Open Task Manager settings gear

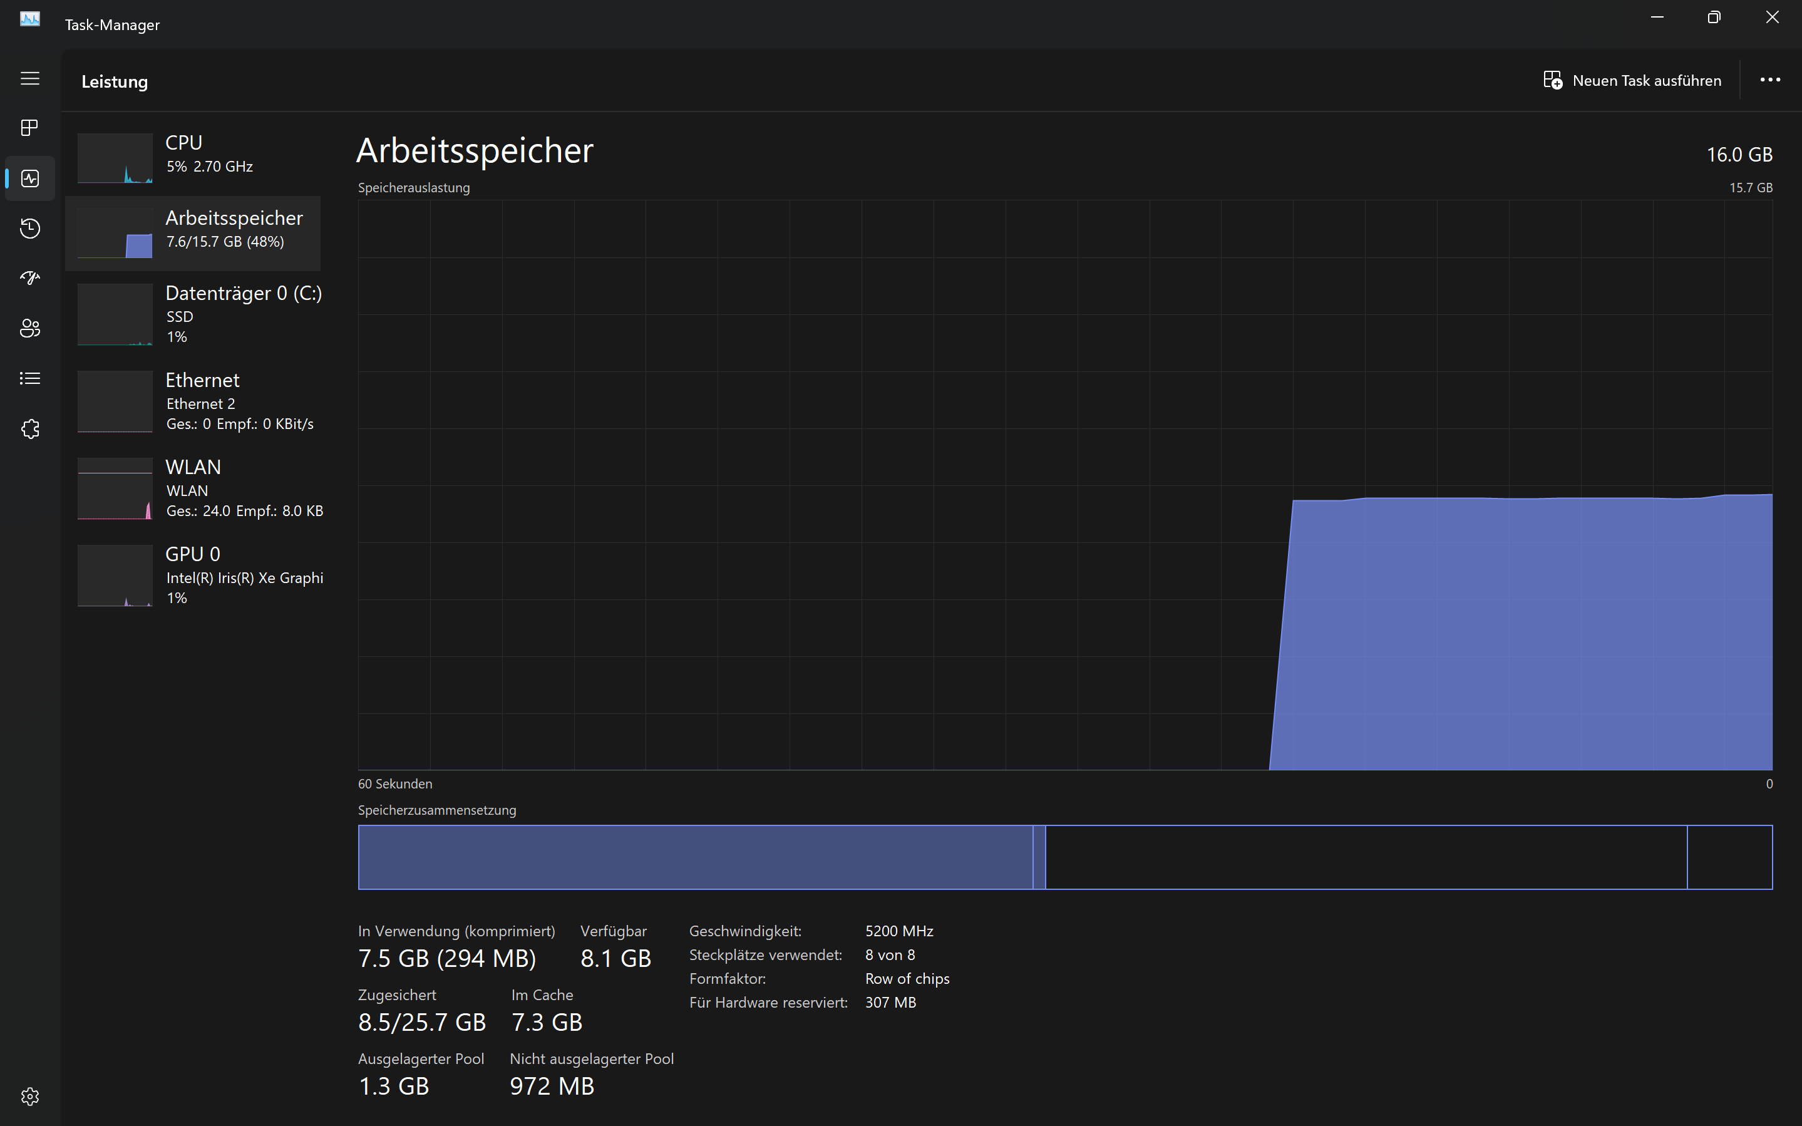(x=30, y=1096)
